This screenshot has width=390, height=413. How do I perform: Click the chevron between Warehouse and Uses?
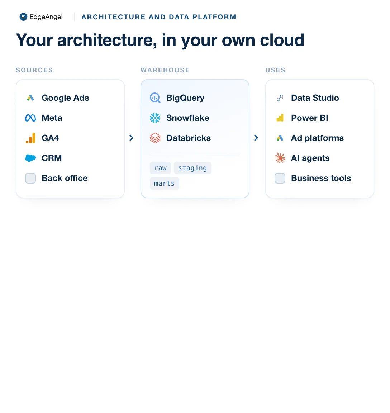coord(256,138)
